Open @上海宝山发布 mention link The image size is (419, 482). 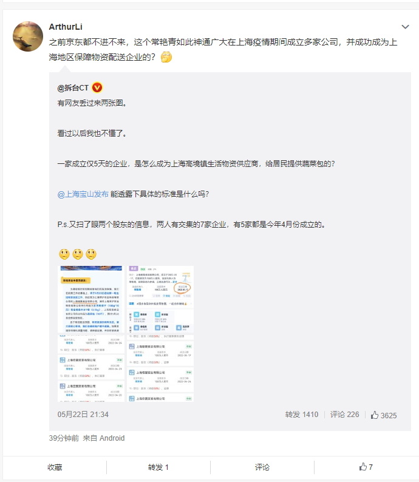click(83, 194)
